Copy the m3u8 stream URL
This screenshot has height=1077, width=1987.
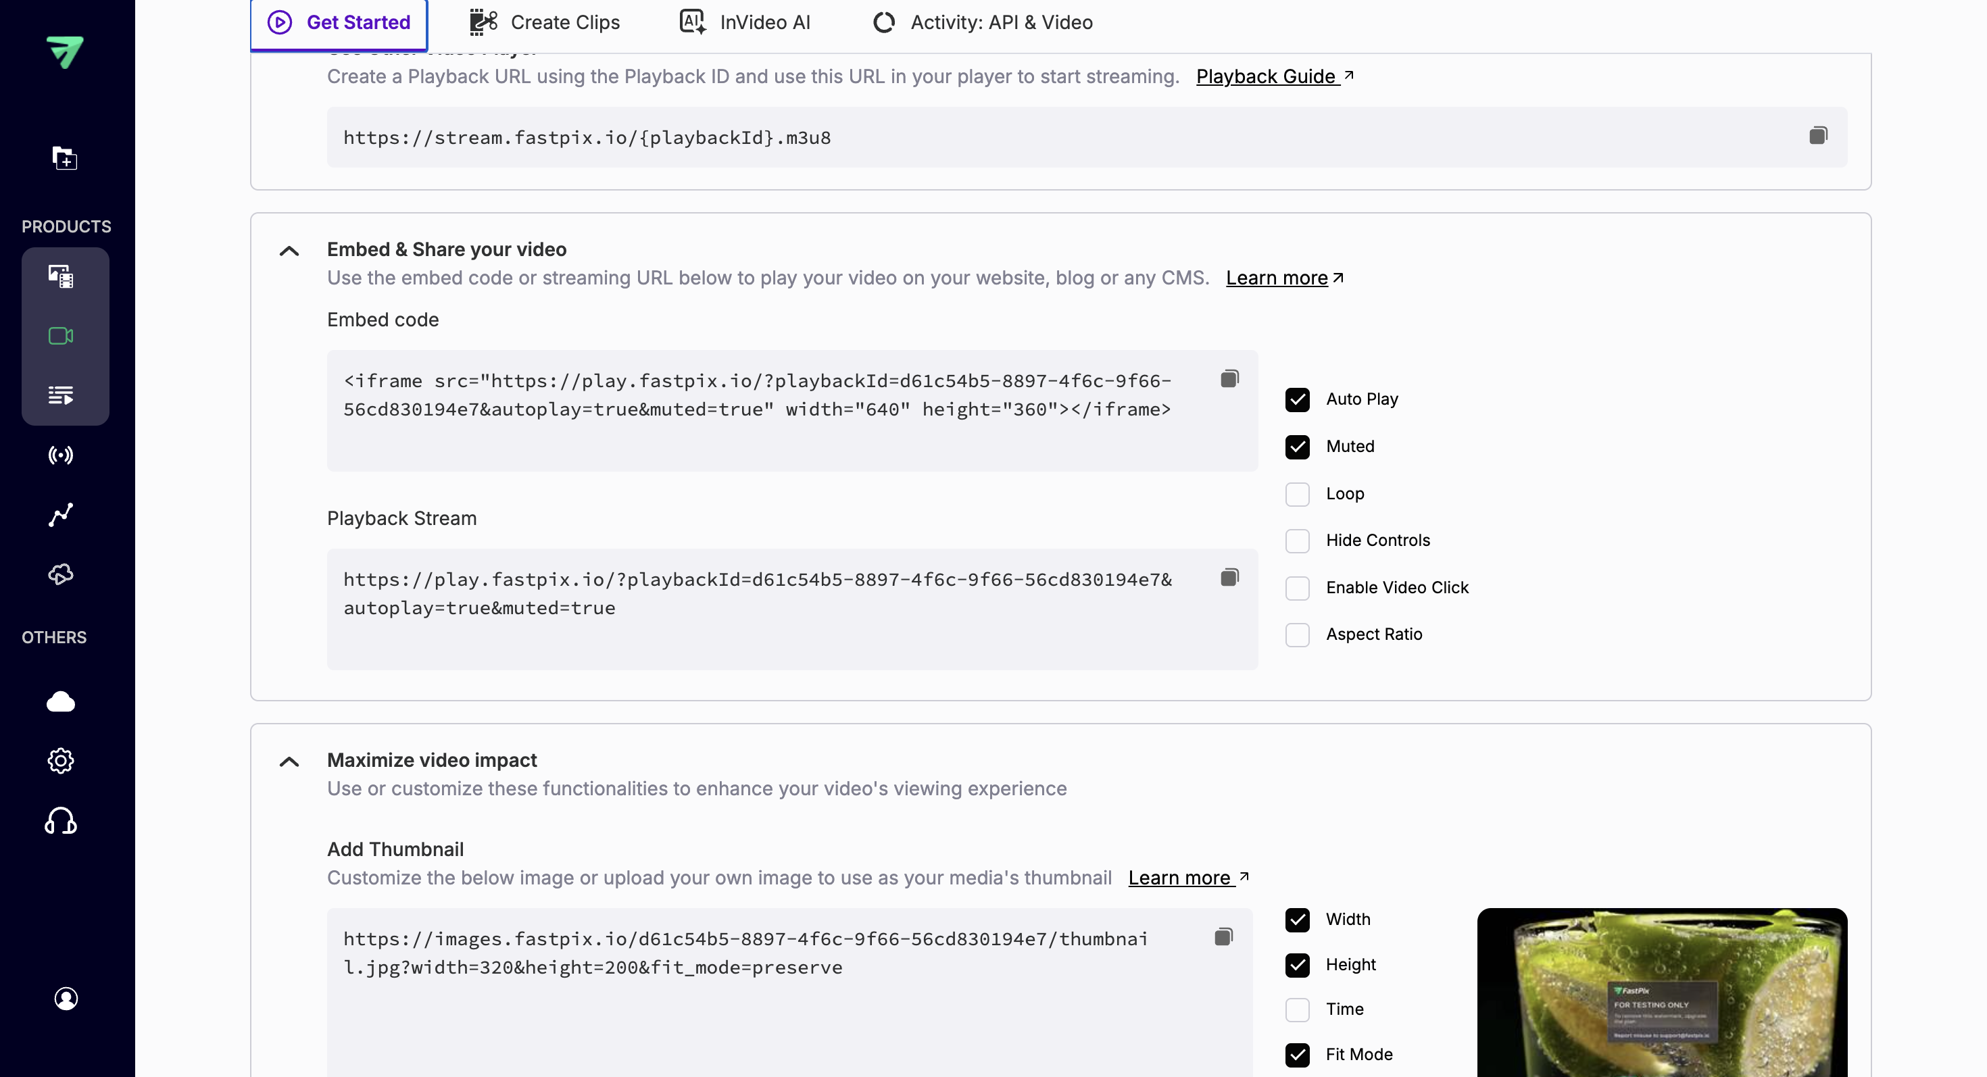pyautogui.click(x=1818, y=136)
